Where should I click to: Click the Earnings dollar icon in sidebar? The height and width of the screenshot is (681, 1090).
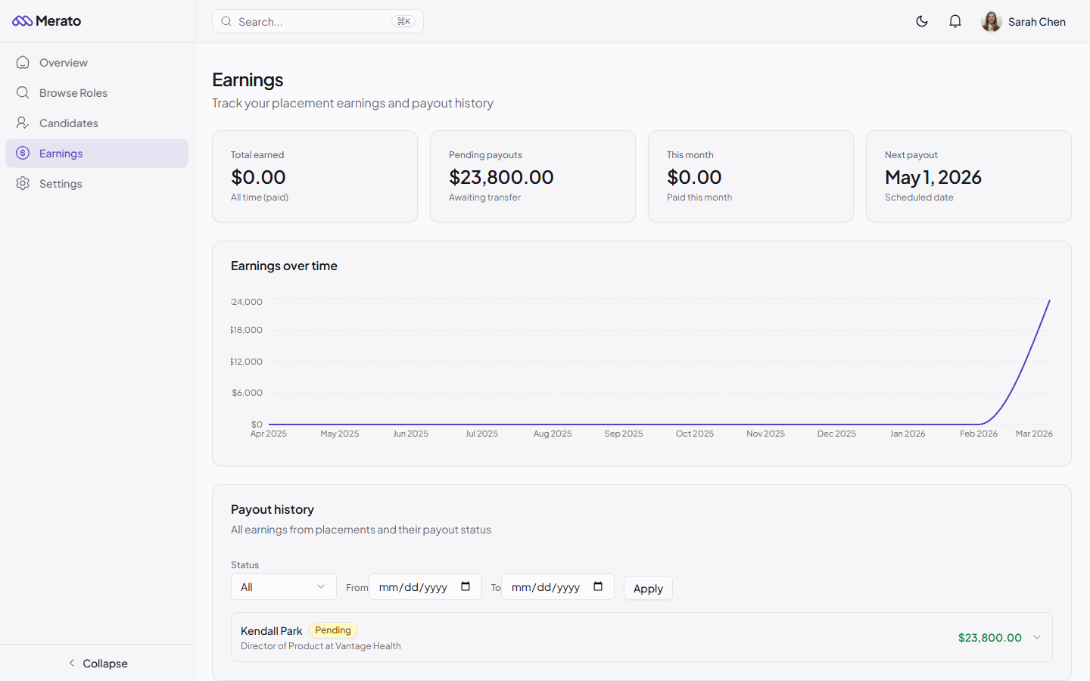(23, 153)
